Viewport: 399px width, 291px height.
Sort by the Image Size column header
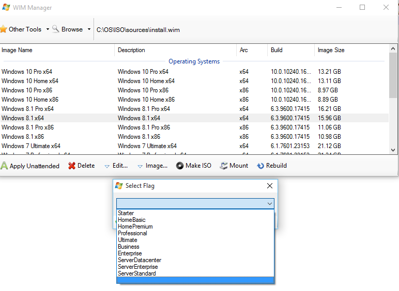click(331, 50)
